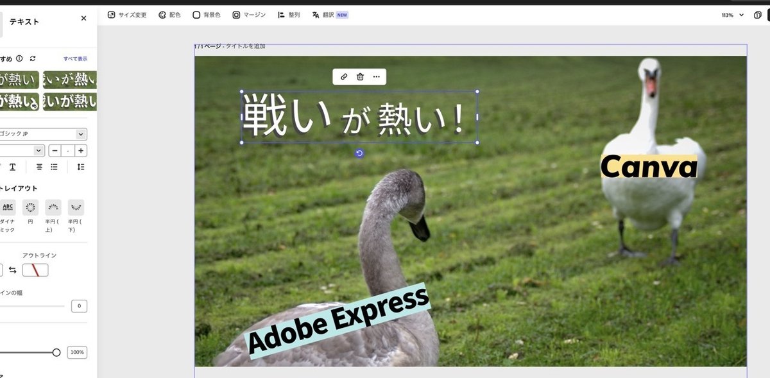Viewport: 770px width, 378px height.
Task: Open more options on floating toolbar
Action: point(376,77)
